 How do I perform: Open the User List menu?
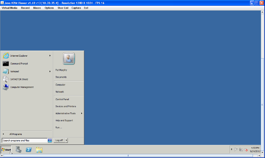63,8
